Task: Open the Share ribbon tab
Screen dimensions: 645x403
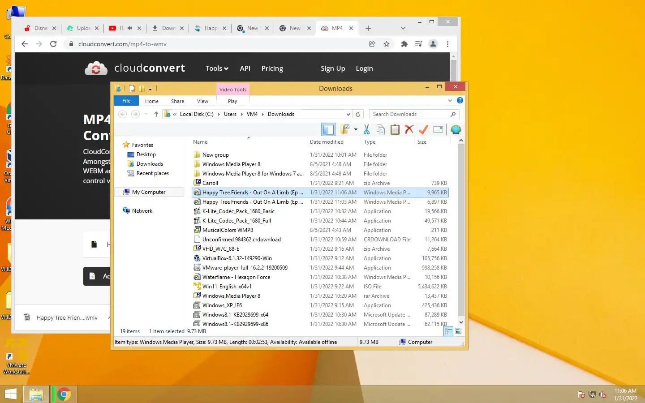Action: pos(177,101)
